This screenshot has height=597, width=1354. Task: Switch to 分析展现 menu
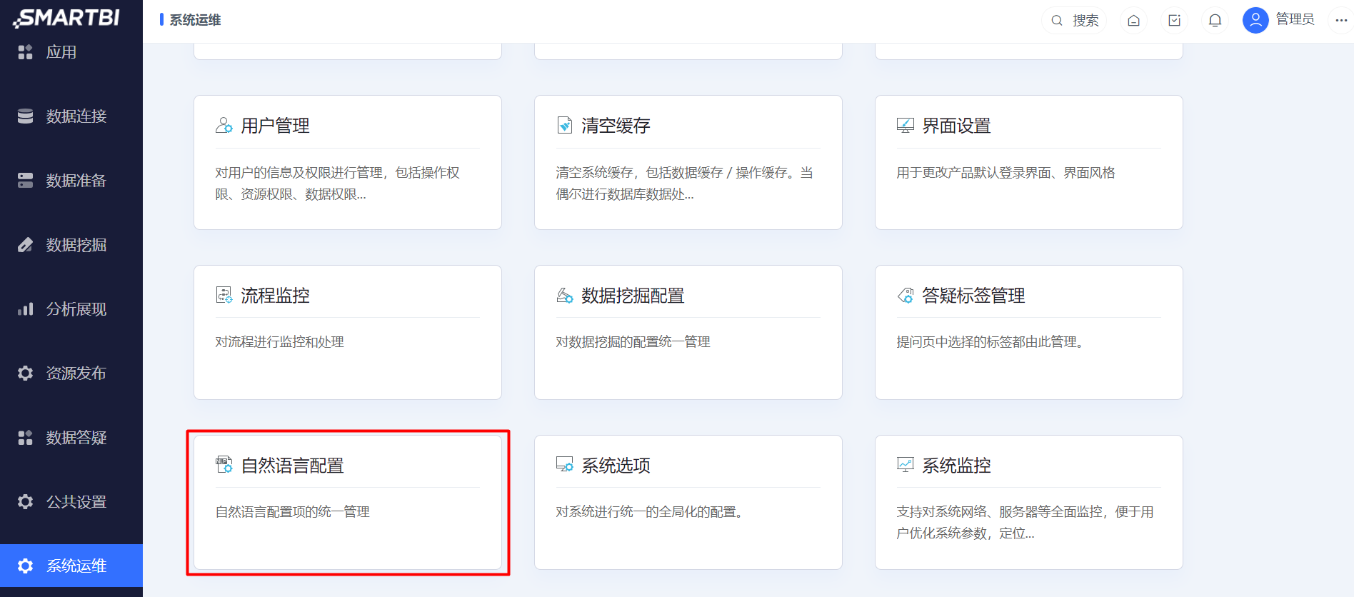click(x=76, y=309)
